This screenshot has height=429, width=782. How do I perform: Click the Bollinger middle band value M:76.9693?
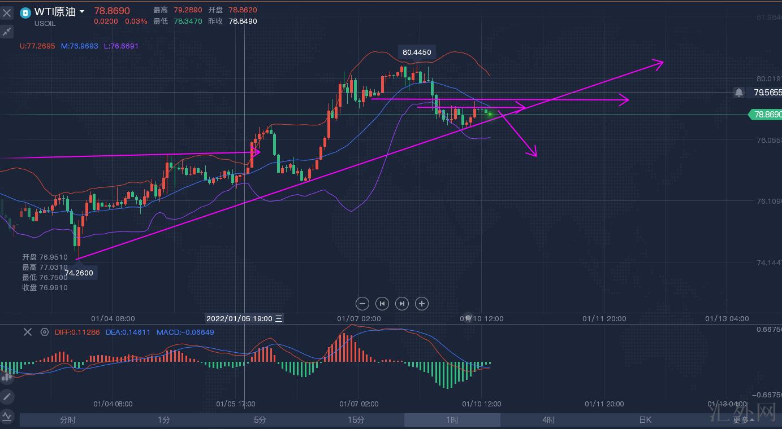[80, 46]
